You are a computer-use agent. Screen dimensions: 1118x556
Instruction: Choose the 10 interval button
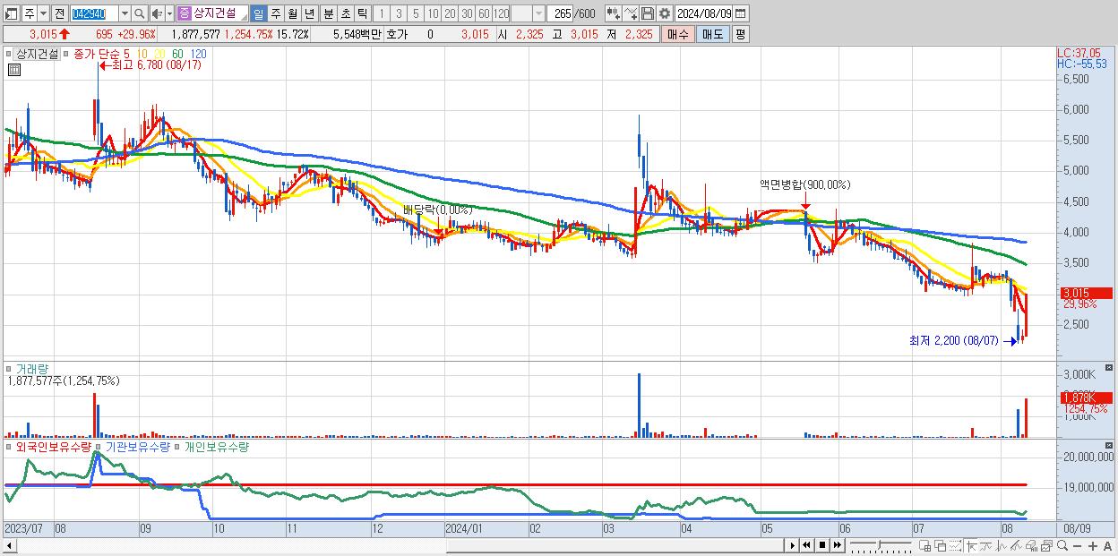click(433, 13)
